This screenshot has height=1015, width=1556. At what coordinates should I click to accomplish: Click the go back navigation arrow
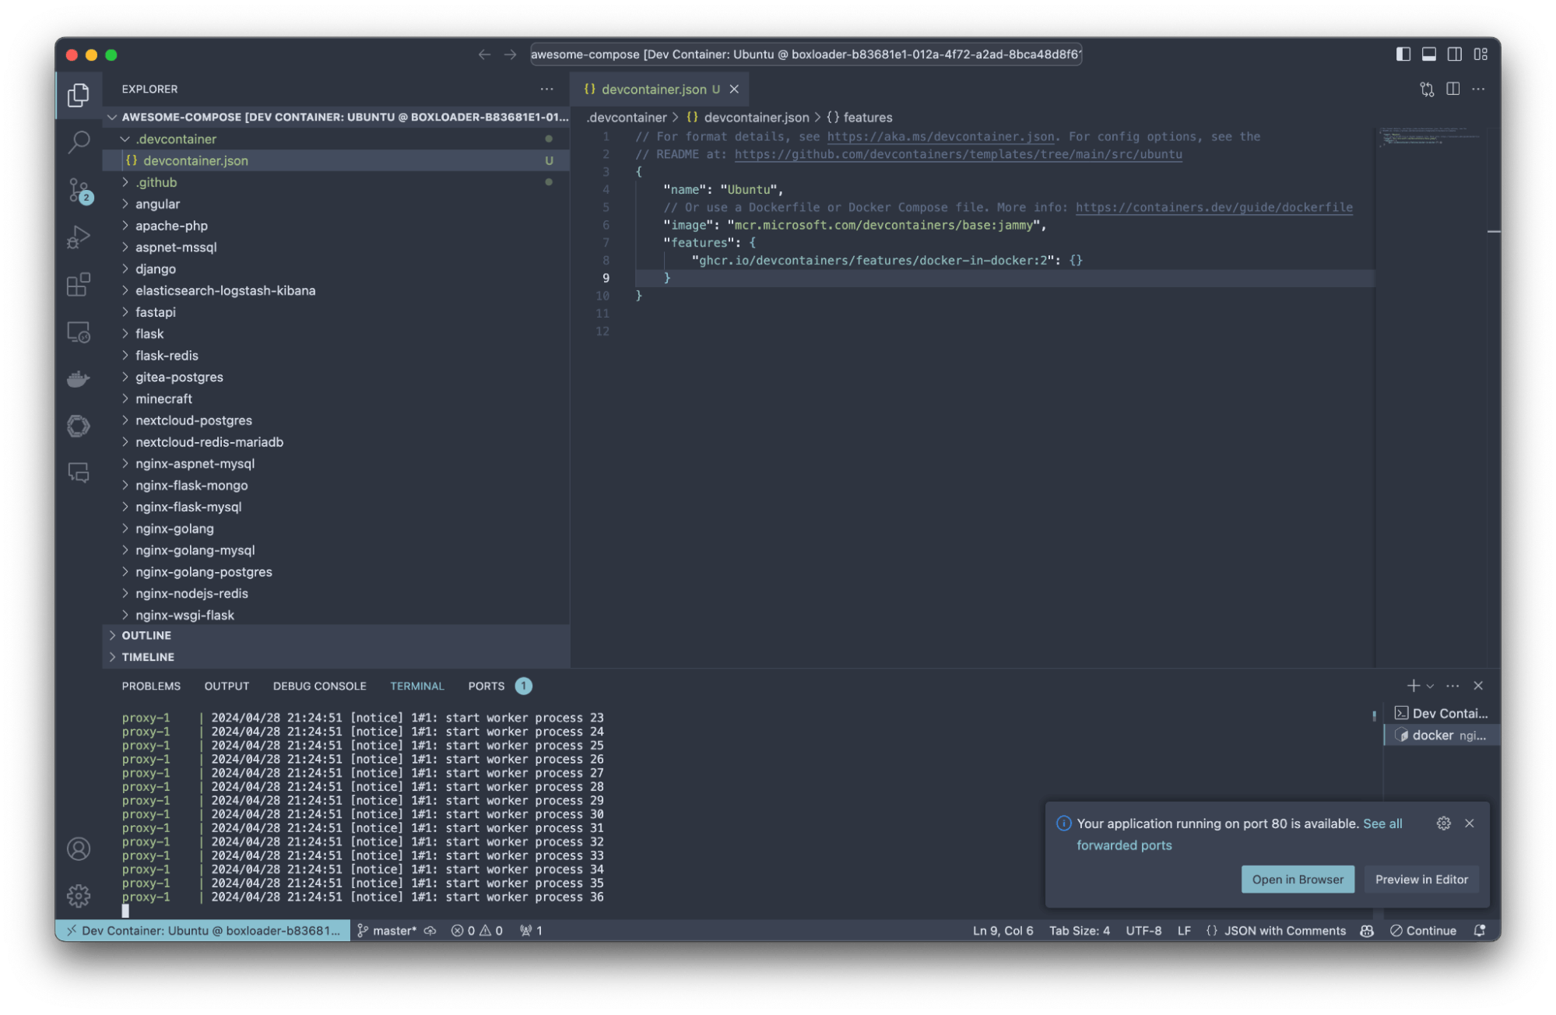coord(484,54)
